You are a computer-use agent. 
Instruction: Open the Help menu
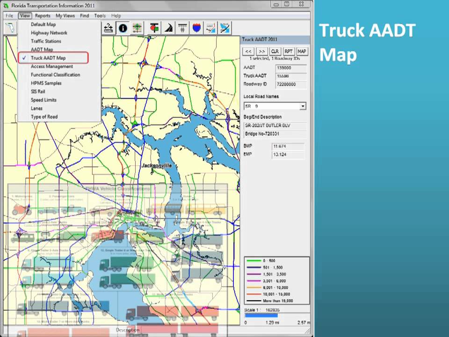pos(116,16)
